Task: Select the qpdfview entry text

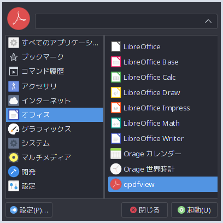Action: tap(139, 185)
